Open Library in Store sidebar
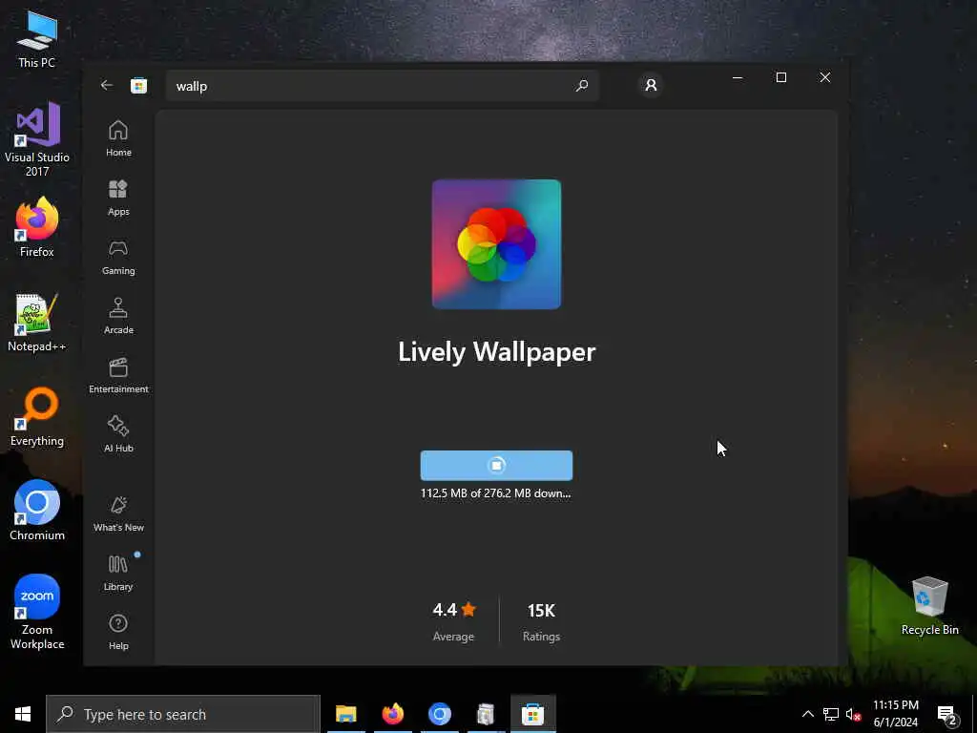 click(x=118, y=573)
